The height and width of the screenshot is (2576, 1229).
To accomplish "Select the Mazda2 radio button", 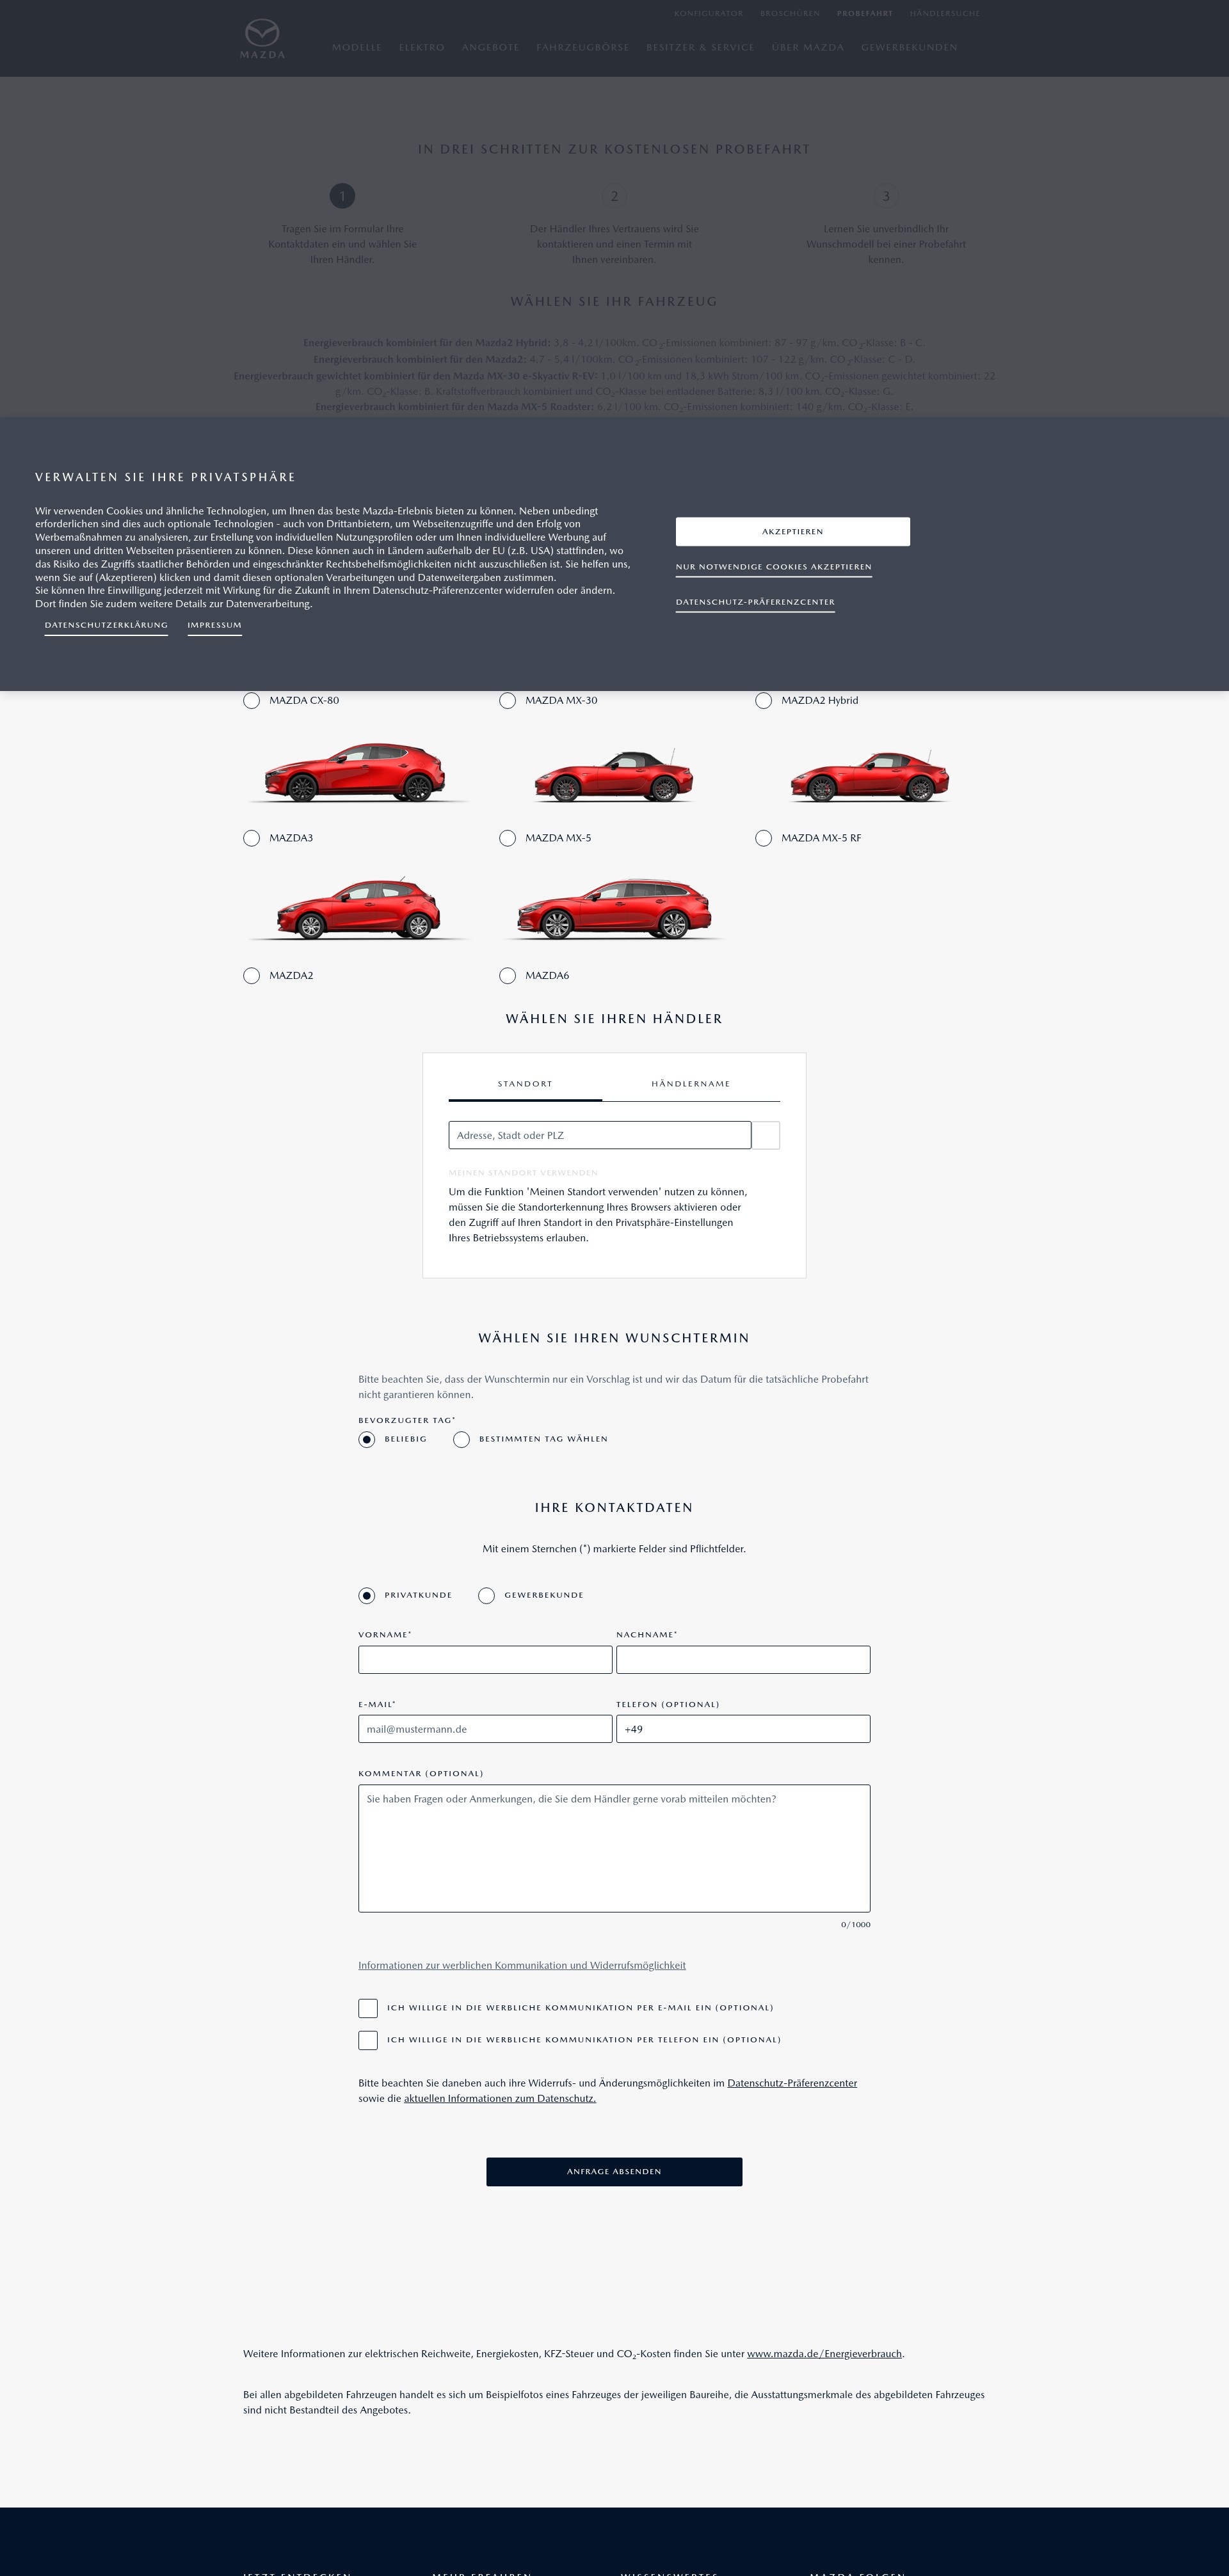I will tap(251, 975).
